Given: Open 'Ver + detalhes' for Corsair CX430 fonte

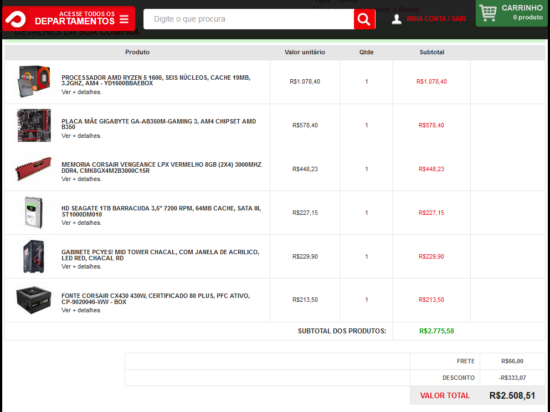Looking at the screenshot, I should (81, 310).
